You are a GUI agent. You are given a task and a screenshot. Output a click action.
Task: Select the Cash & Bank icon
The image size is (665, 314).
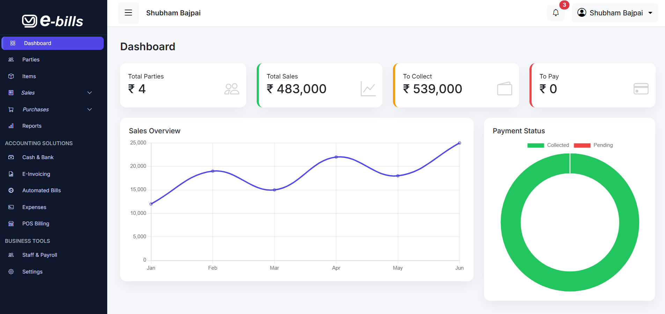(11, 157)
